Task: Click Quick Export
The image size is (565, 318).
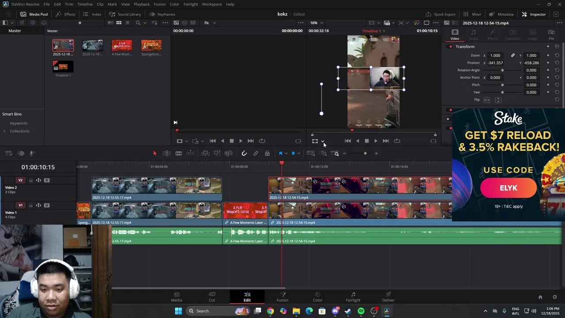Action: (441, 14)
